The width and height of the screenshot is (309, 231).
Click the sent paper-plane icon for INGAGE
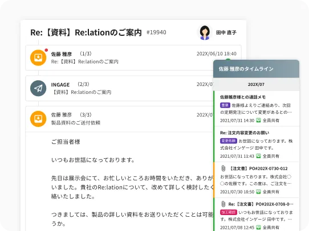tap(38, 88)
